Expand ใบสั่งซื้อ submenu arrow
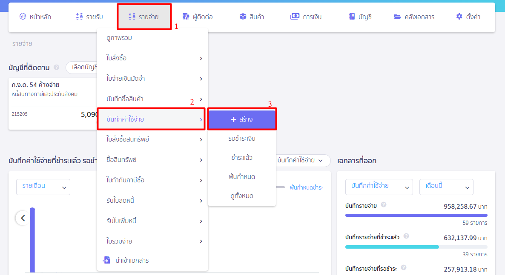The width and height of the screenshot is (505, 275). click(201, 58)
